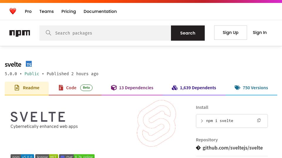Click the Sign In link
The height and width of the screenshot is (158, 282).
point(260,32)
